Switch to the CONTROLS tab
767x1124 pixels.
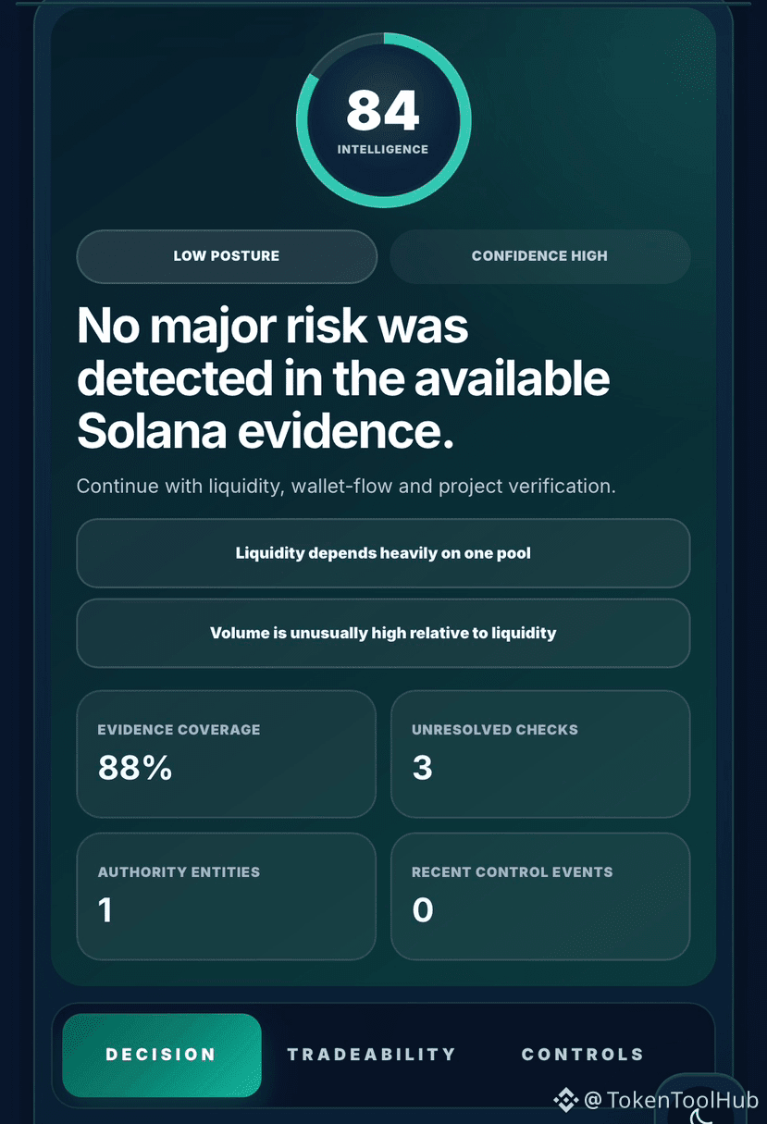click(x=583, y=1055)
